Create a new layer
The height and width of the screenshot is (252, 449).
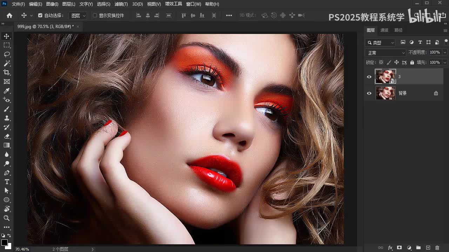[428, 248]
